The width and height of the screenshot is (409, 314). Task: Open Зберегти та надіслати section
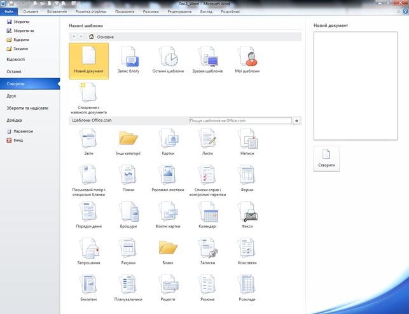(30, 108)
